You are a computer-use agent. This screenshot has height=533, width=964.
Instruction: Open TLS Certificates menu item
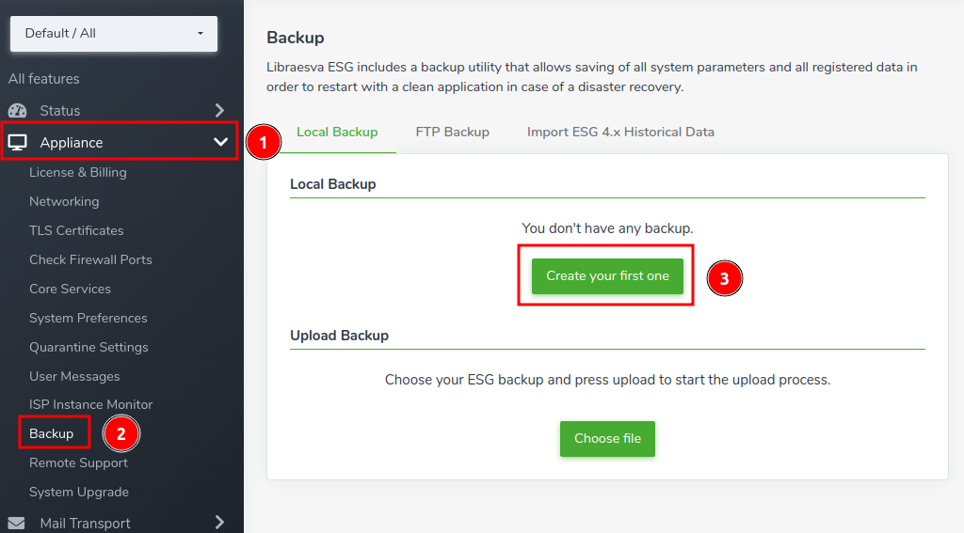pos(76,231)
